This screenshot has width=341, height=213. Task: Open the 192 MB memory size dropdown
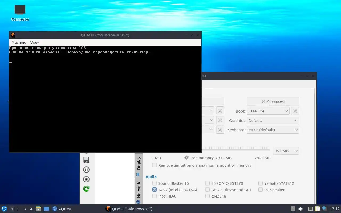tap(286, 151)
